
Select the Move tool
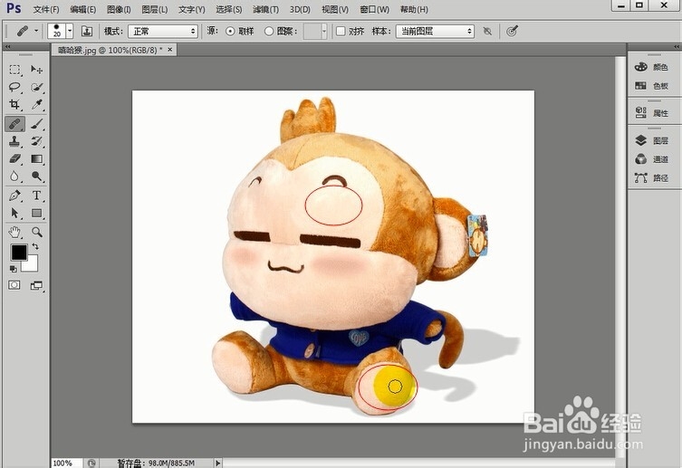pos(36,70)
